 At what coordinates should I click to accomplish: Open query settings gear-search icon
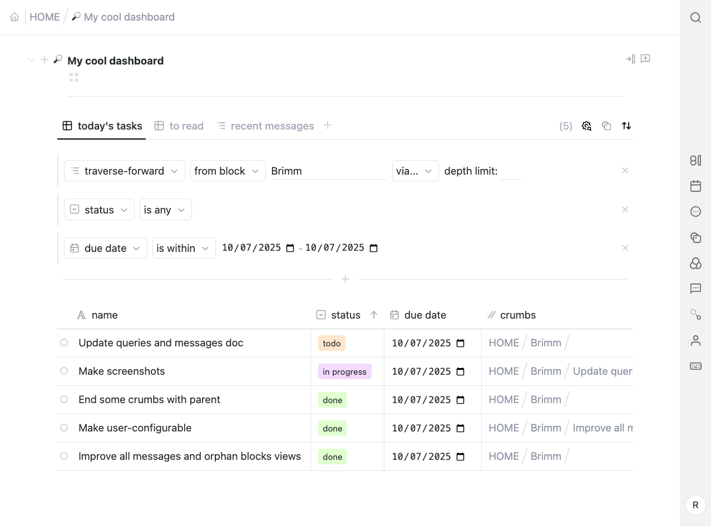[586, 126]
